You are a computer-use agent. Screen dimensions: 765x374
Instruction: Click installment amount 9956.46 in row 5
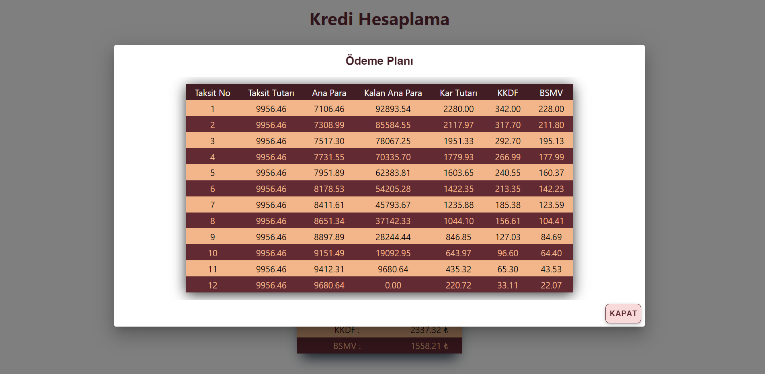(x=271, y=173)
